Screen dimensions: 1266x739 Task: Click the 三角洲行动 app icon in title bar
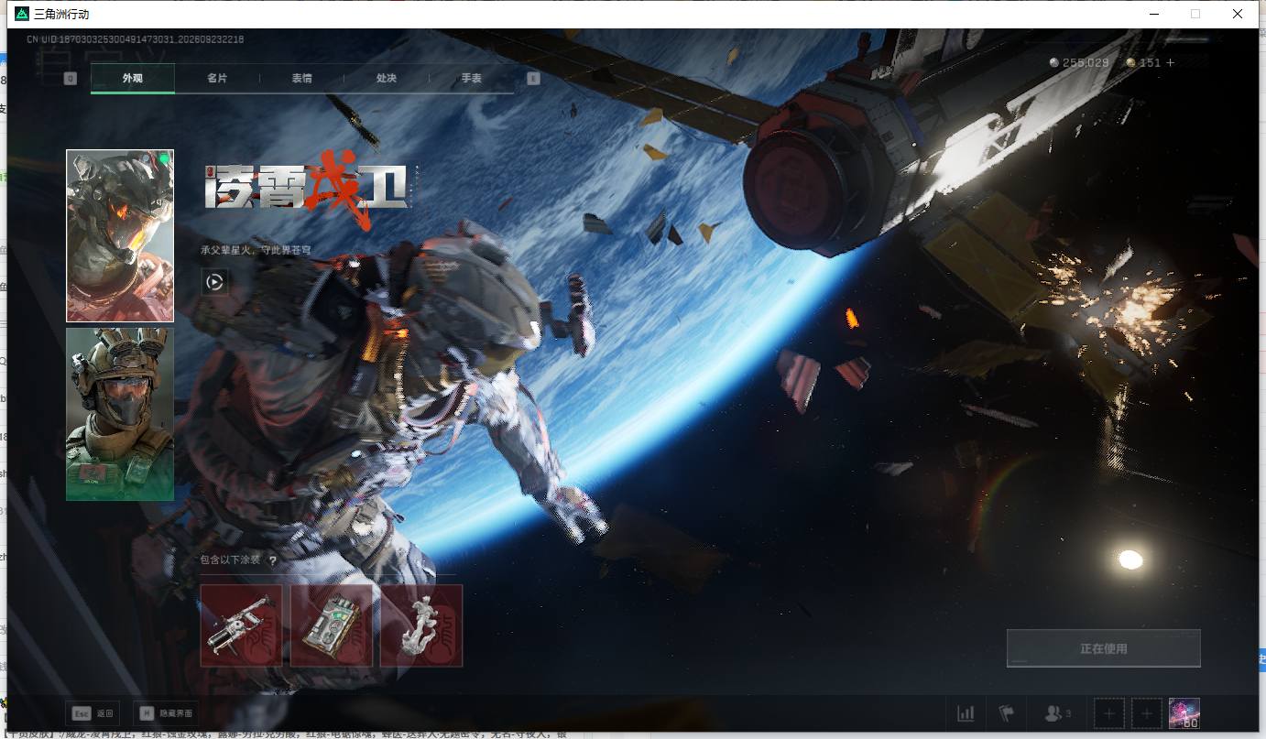[22, 14]
